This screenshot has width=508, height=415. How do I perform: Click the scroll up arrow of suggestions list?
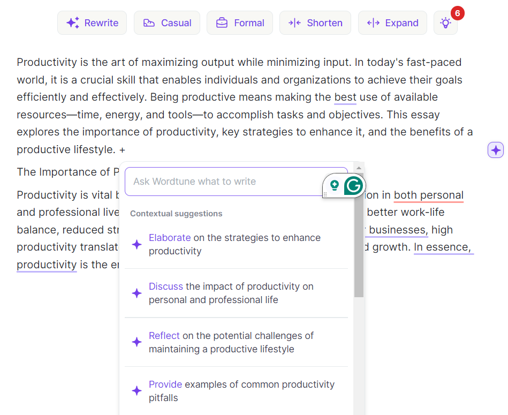pyautogui.click(x=359, y=168)
